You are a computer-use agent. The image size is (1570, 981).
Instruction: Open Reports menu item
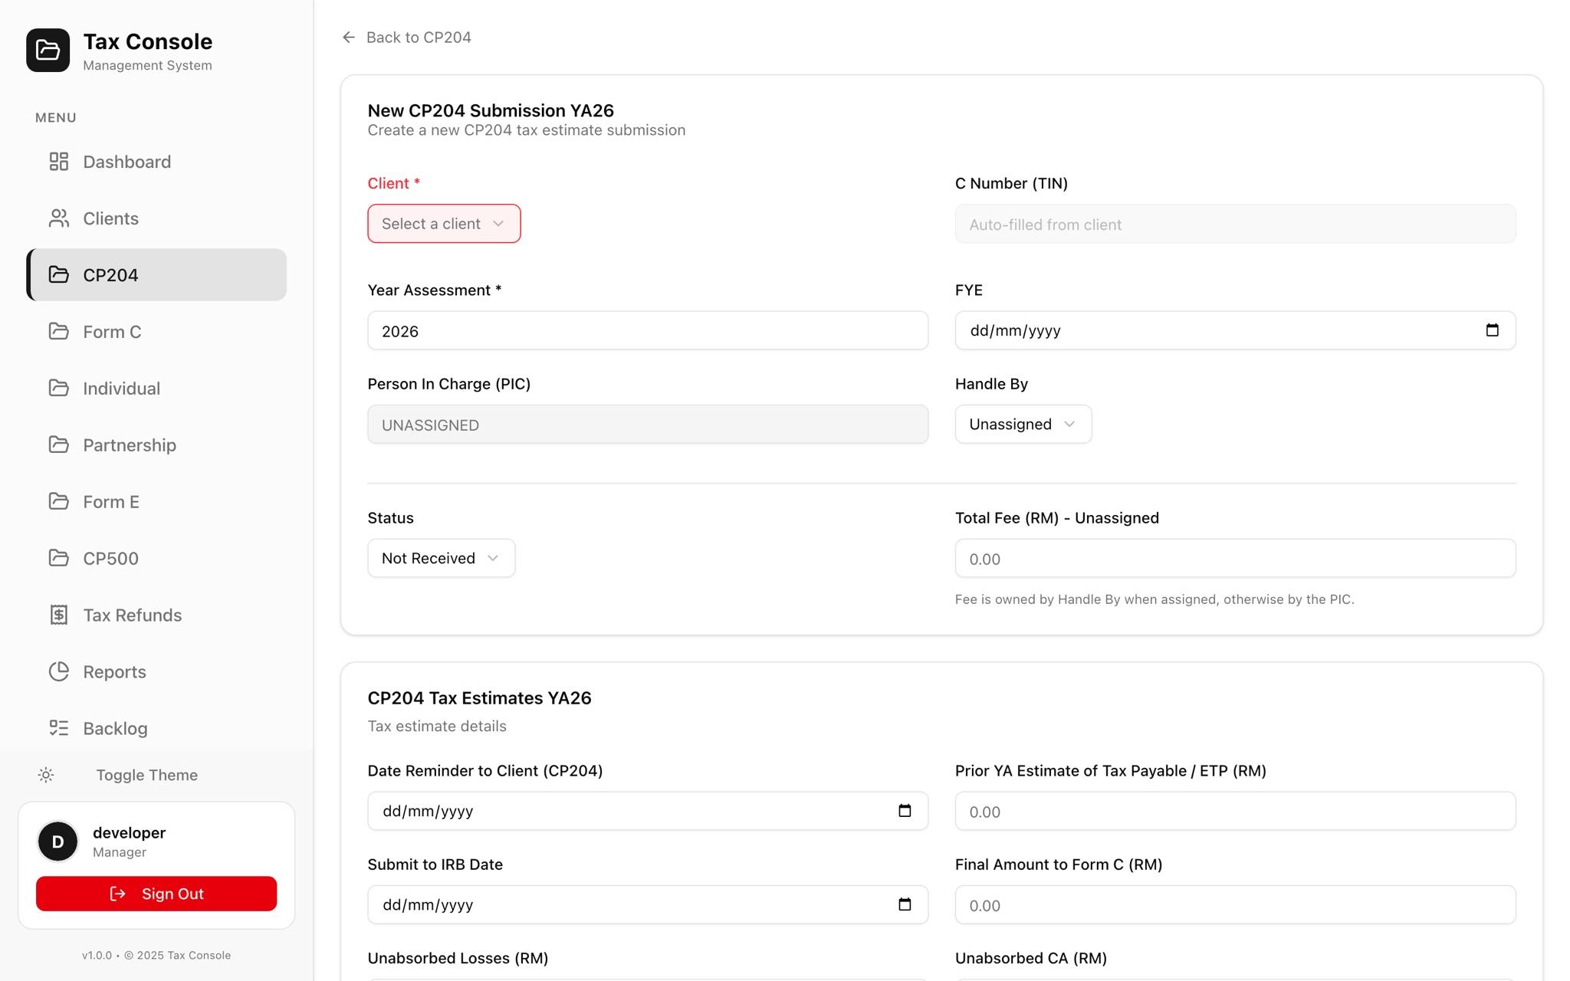156,671
